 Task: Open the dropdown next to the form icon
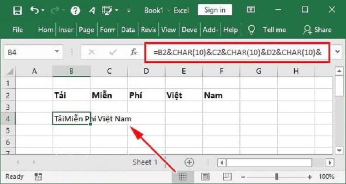pyautogui.click(x=117, y=10)
